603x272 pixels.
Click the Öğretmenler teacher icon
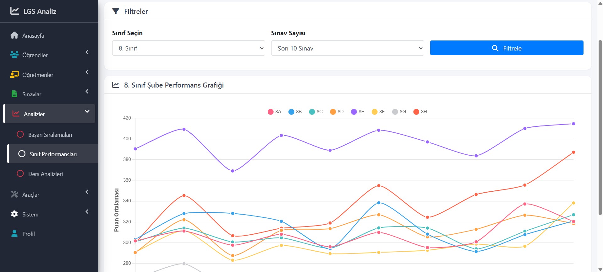click(14, 75)
